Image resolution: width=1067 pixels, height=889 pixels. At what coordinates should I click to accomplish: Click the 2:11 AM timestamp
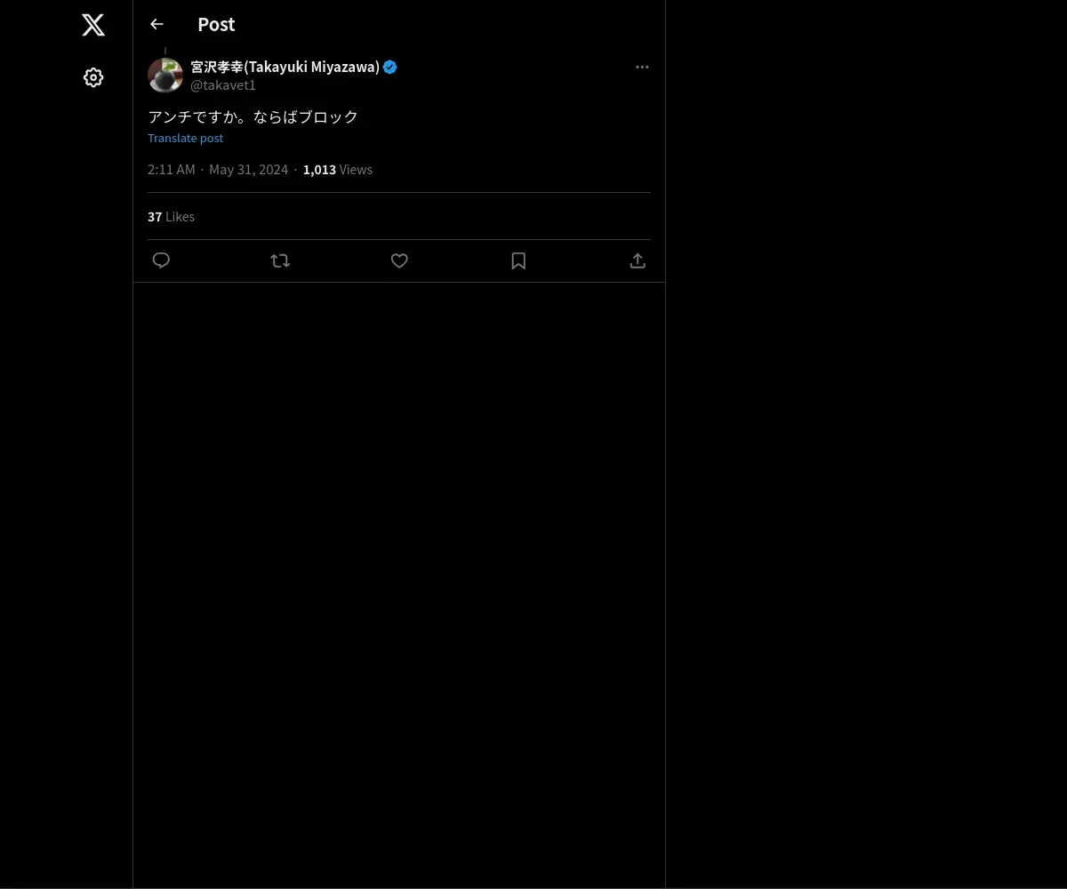[x=172, y=169]
